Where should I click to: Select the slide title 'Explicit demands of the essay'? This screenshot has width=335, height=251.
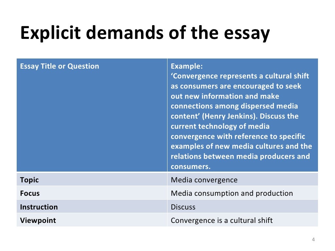pyautogui.click(x=145, y=33)
